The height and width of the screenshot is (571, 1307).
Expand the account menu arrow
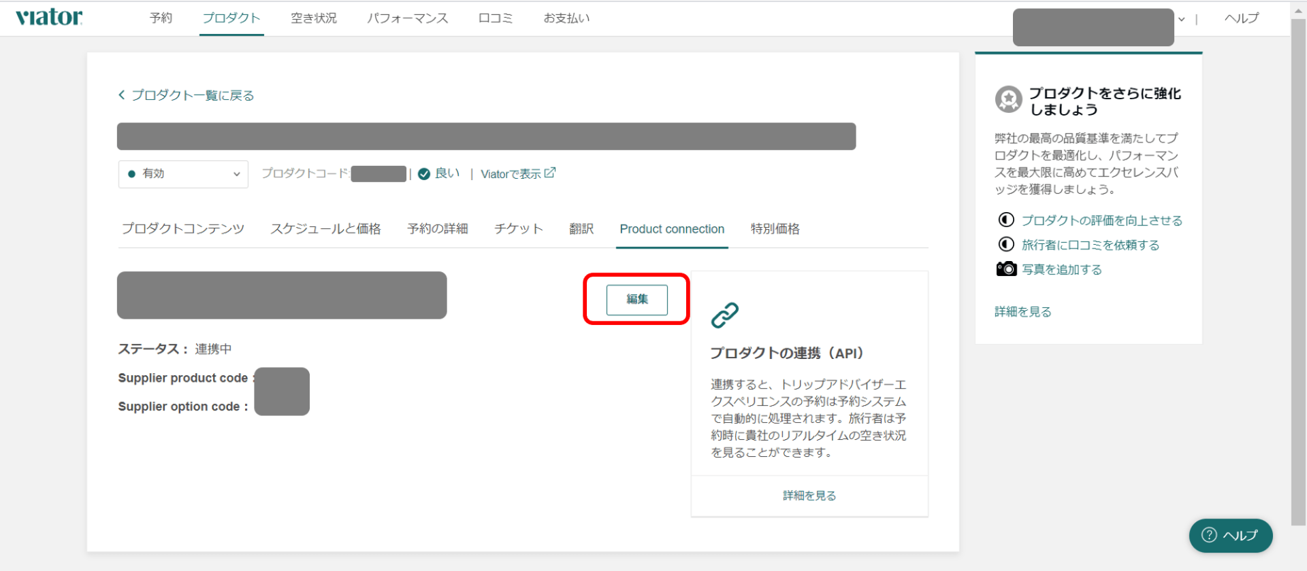(x=1182, y=20)
